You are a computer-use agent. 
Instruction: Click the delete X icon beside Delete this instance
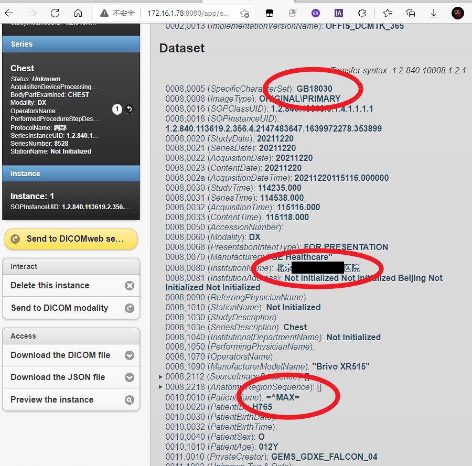[130, 286]
